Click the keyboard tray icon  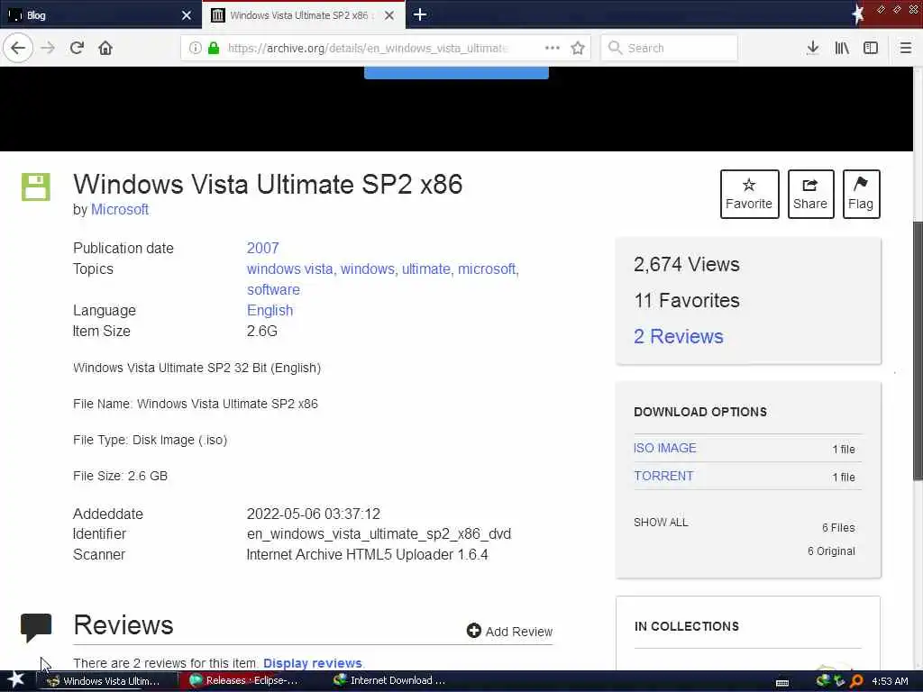pyautogui.click(x=782, y=683)
